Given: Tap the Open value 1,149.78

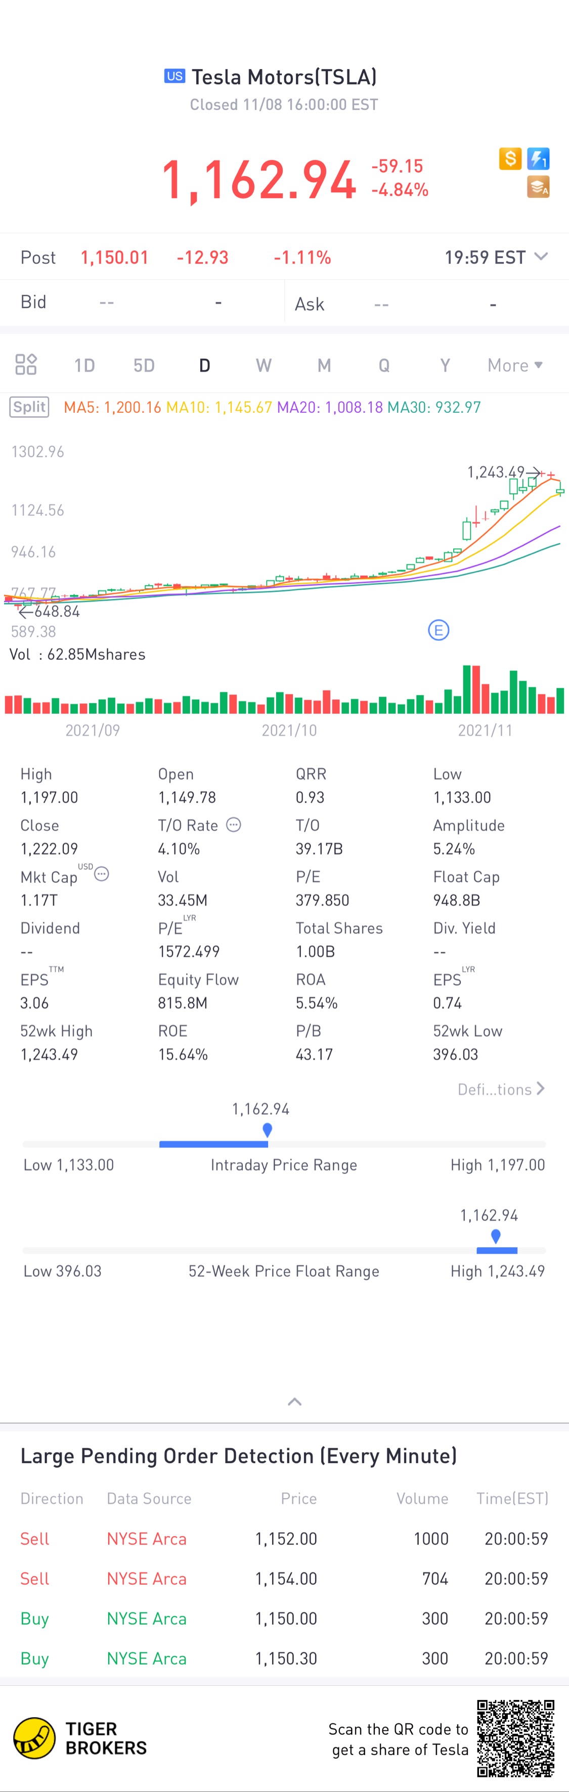Looking at the screenshot, I should click(187, 797).
